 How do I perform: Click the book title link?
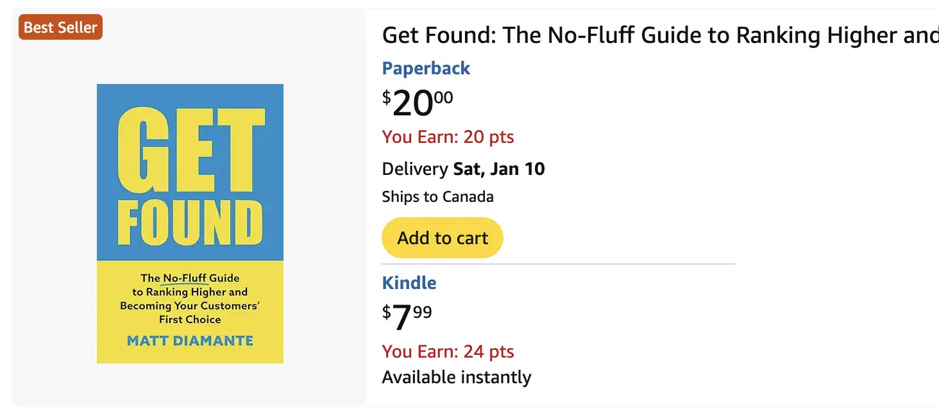pyautogui.click(x=641, y=35)
